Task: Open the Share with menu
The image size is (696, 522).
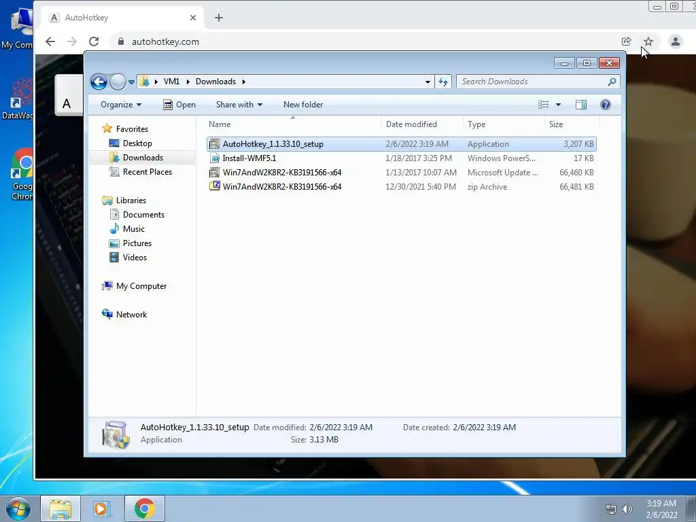Action: tap(239, 105)
